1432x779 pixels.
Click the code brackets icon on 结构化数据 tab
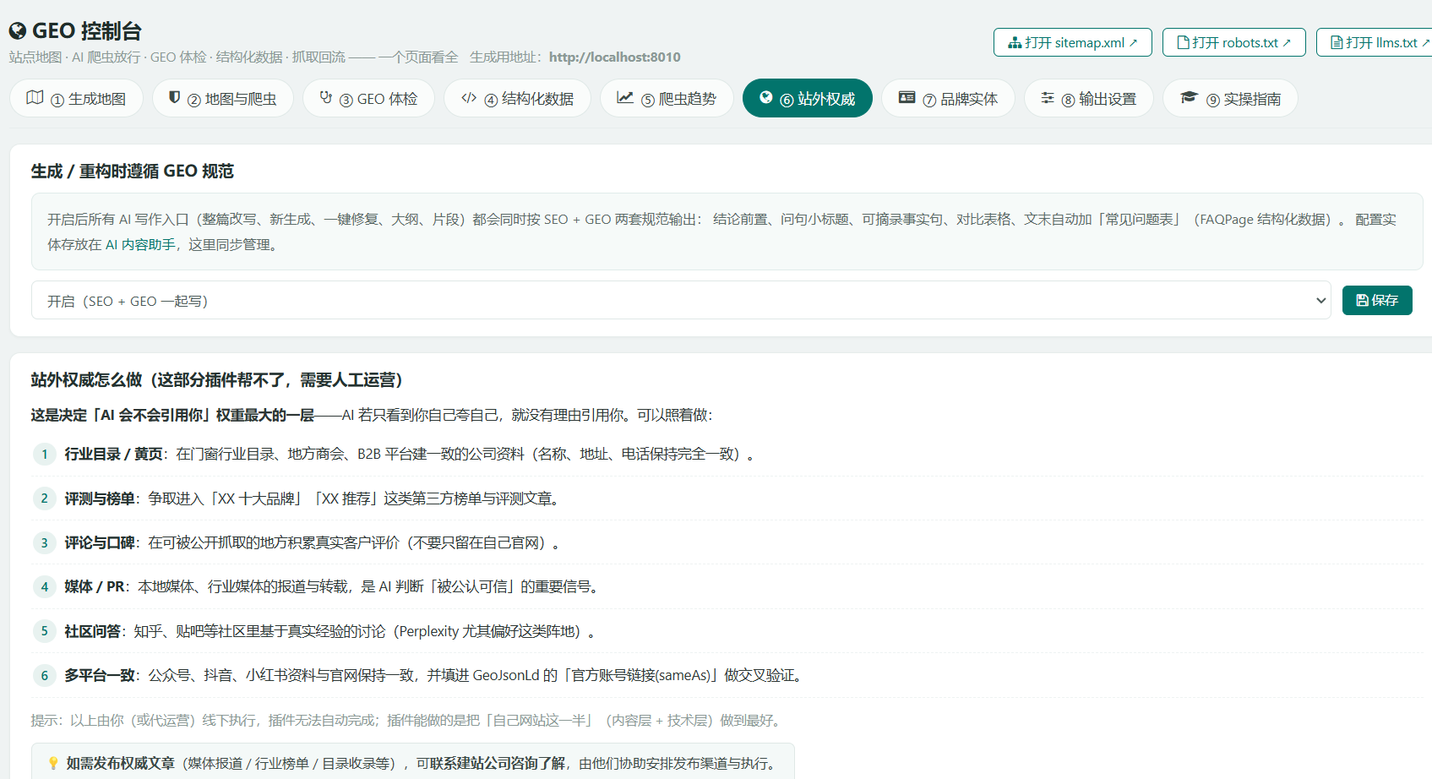[x=469, y=97]
